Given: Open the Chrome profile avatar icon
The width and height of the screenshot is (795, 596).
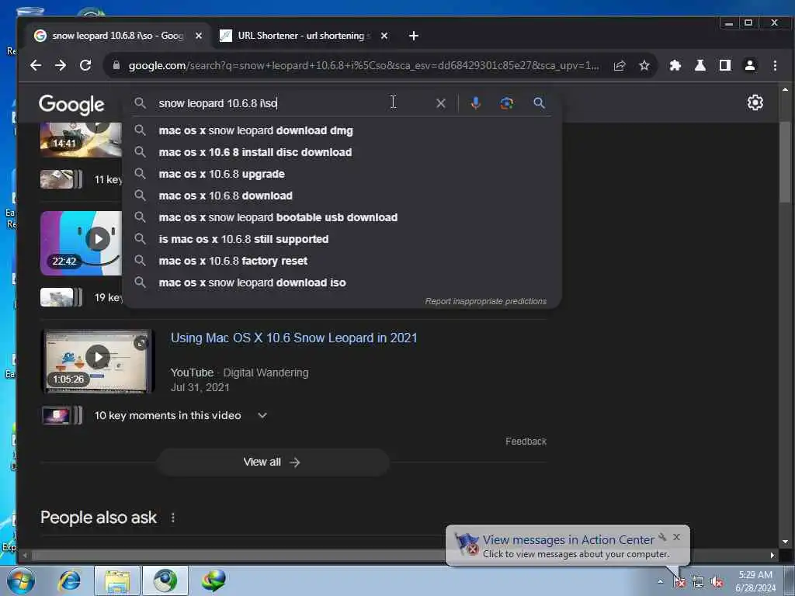Looking at the screenshot, I should pyautogui.click(x=750, y=65).
